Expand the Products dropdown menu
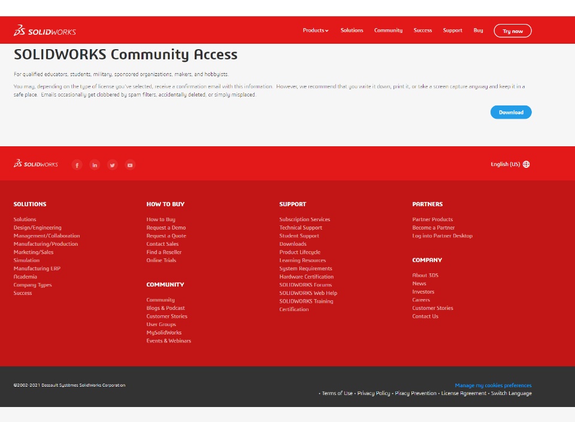The width and height of the screenshot is (575, 422). [x=316, y=31]
